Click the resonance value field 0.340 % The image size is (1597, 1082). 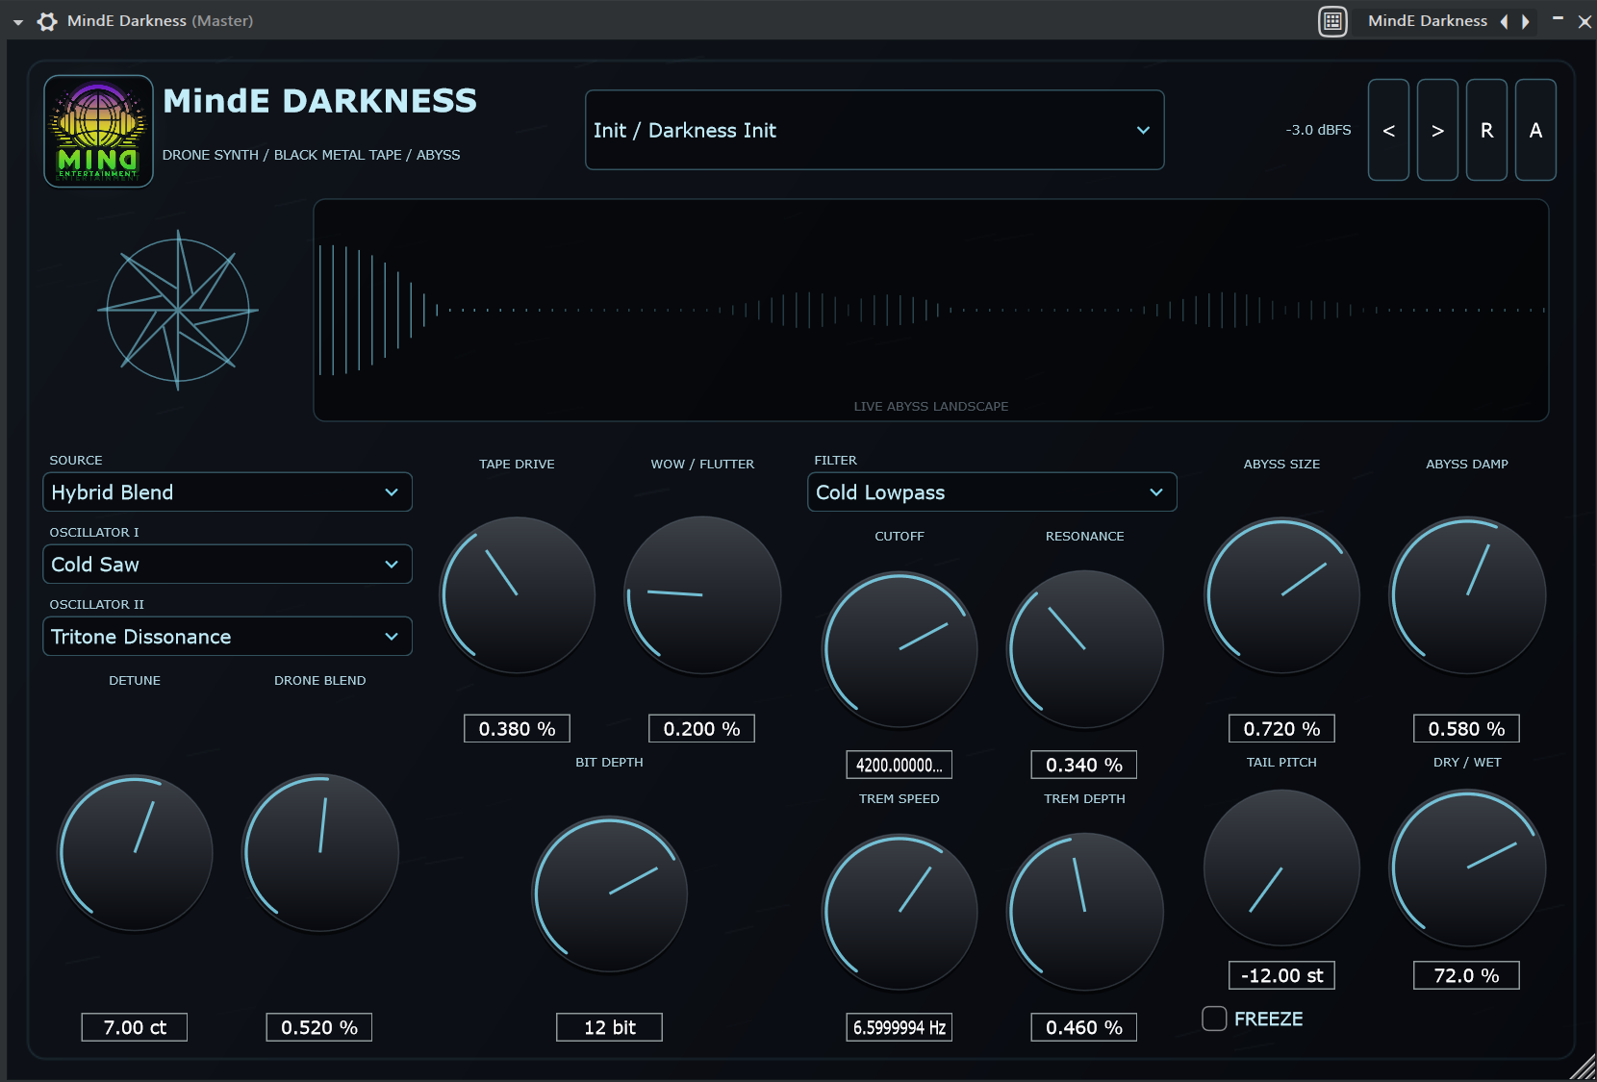click(x=1084, y=765)
